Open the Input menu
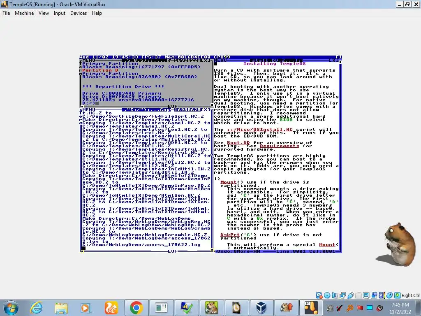This screenshot has width=421, height=316. [x=59, y=13]
